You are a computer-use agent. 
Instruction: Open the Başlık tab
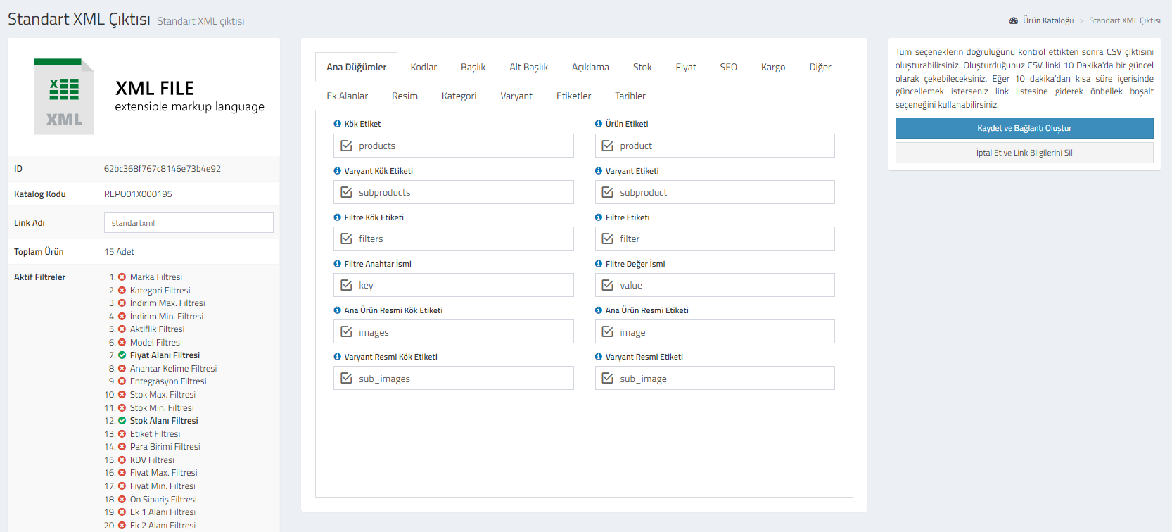473,67
